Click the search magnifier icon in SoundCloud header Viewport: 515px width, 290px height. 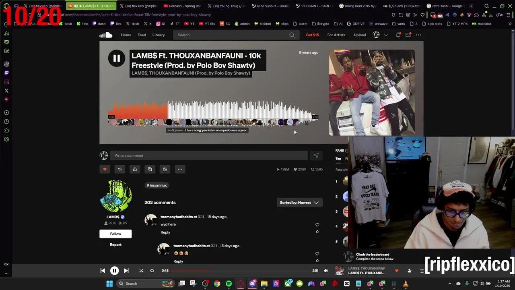coord(292,35)
